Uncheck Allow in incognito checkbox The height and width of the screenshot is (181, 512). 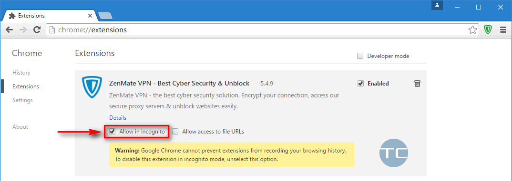113,132
